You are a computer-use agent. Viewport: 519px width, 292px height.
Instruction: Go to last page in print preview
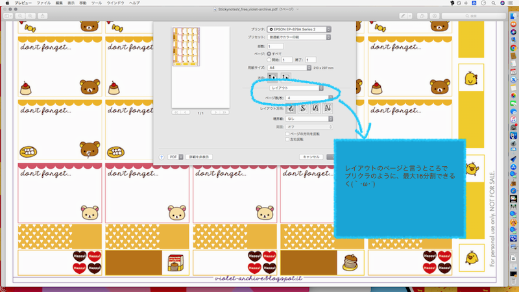pyautogui.click(x=224, y=112)
